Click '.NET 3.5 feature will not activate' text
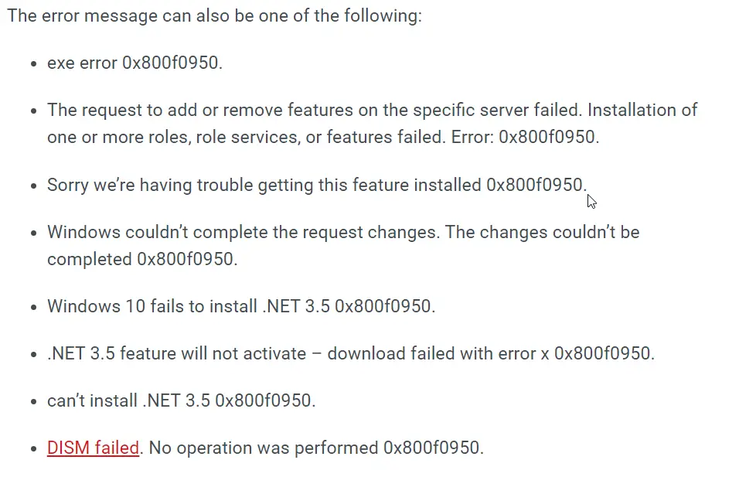The image size is (756, 477). pyautogui.click(x=176, y=354)
